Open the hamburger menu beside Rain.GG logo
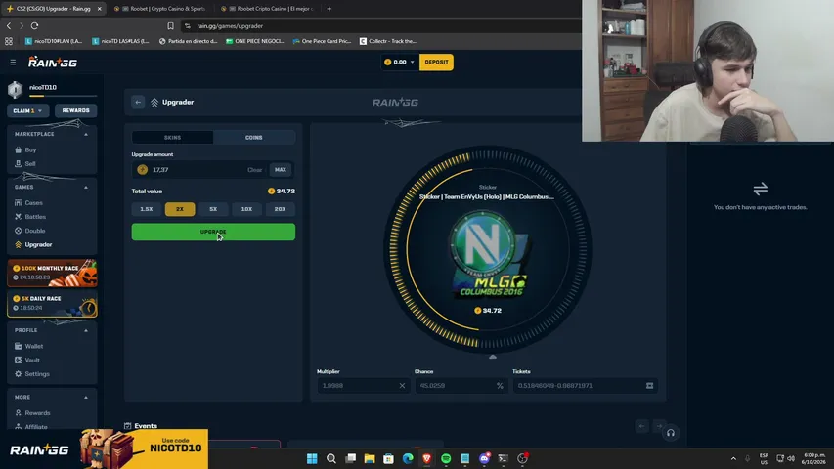Viewport: 834px width, 469px height. (13, 63)
